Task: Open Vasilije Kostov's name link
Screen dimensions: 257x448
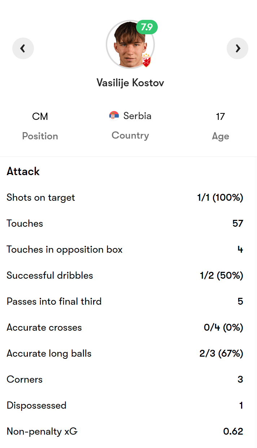Action: [130, 83]
